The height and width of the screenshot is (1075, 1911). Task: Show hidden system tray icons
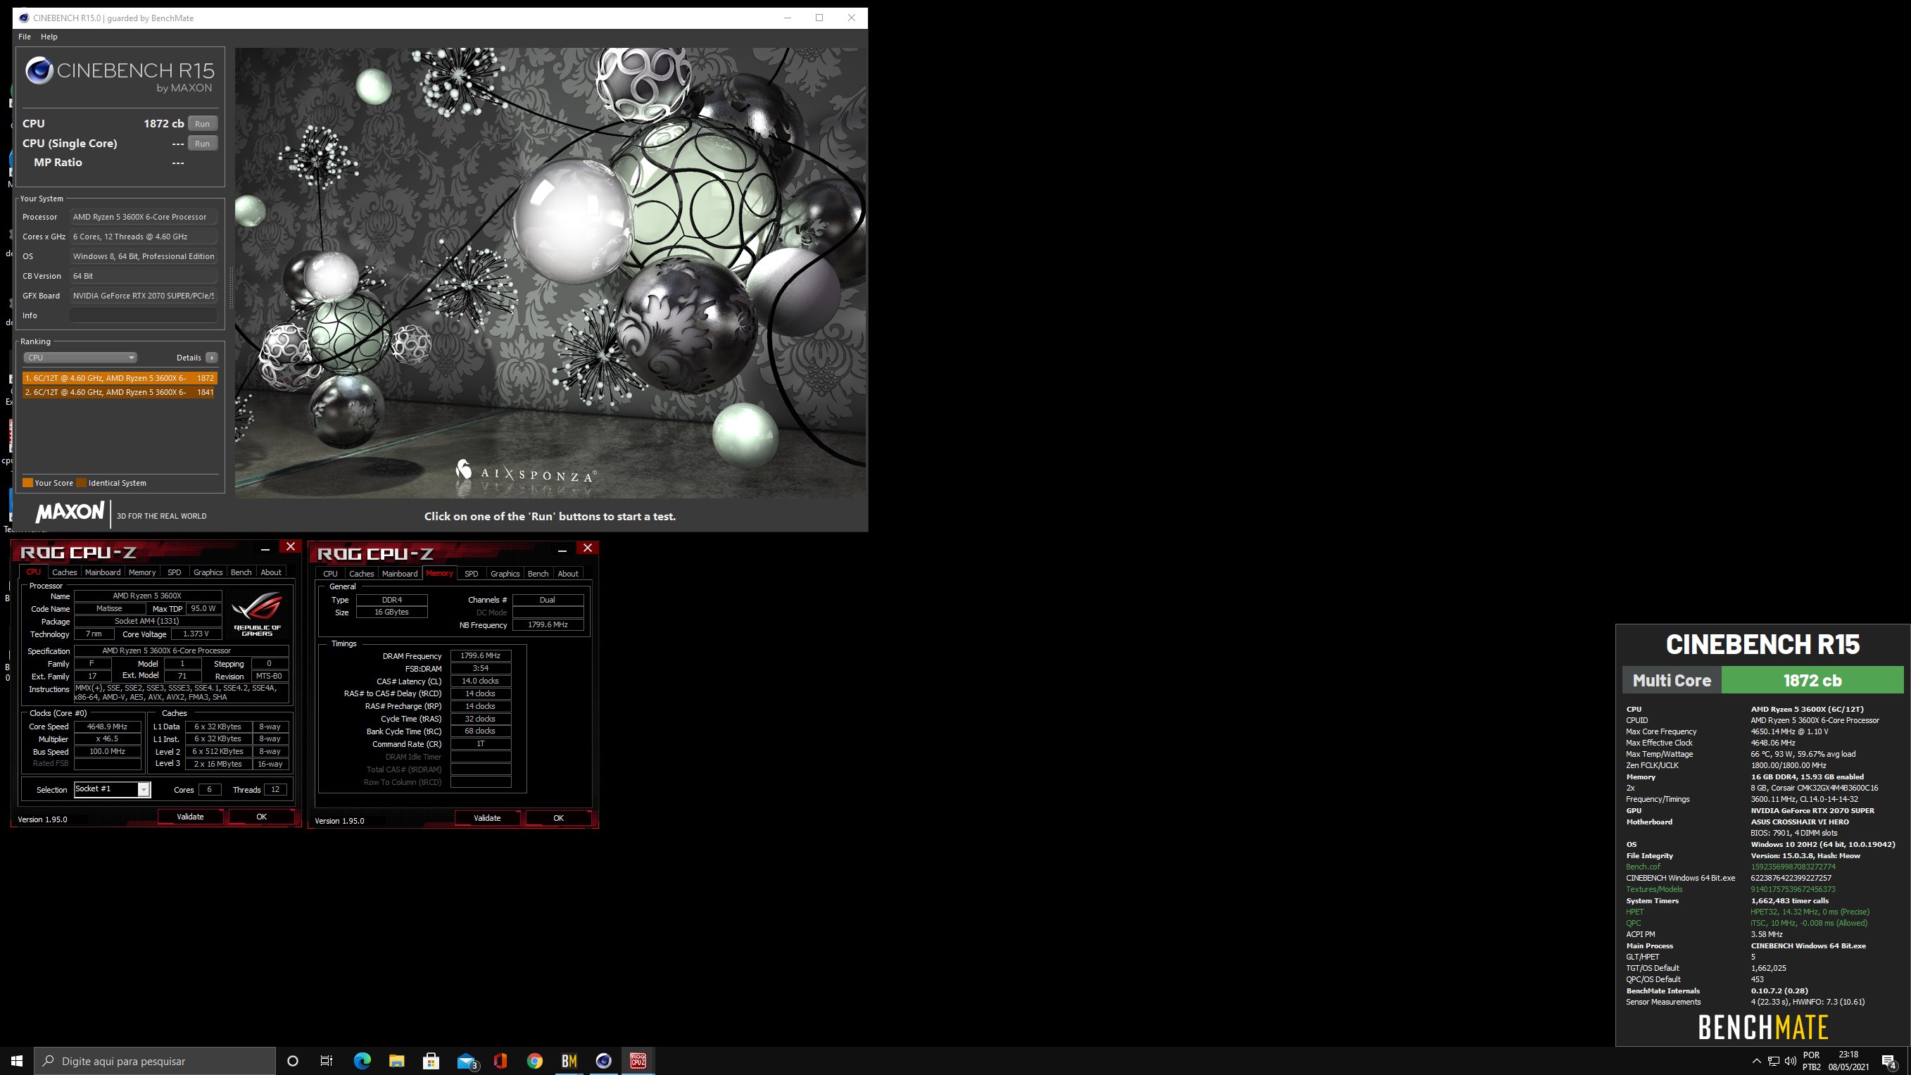tap(1756, 1061)
